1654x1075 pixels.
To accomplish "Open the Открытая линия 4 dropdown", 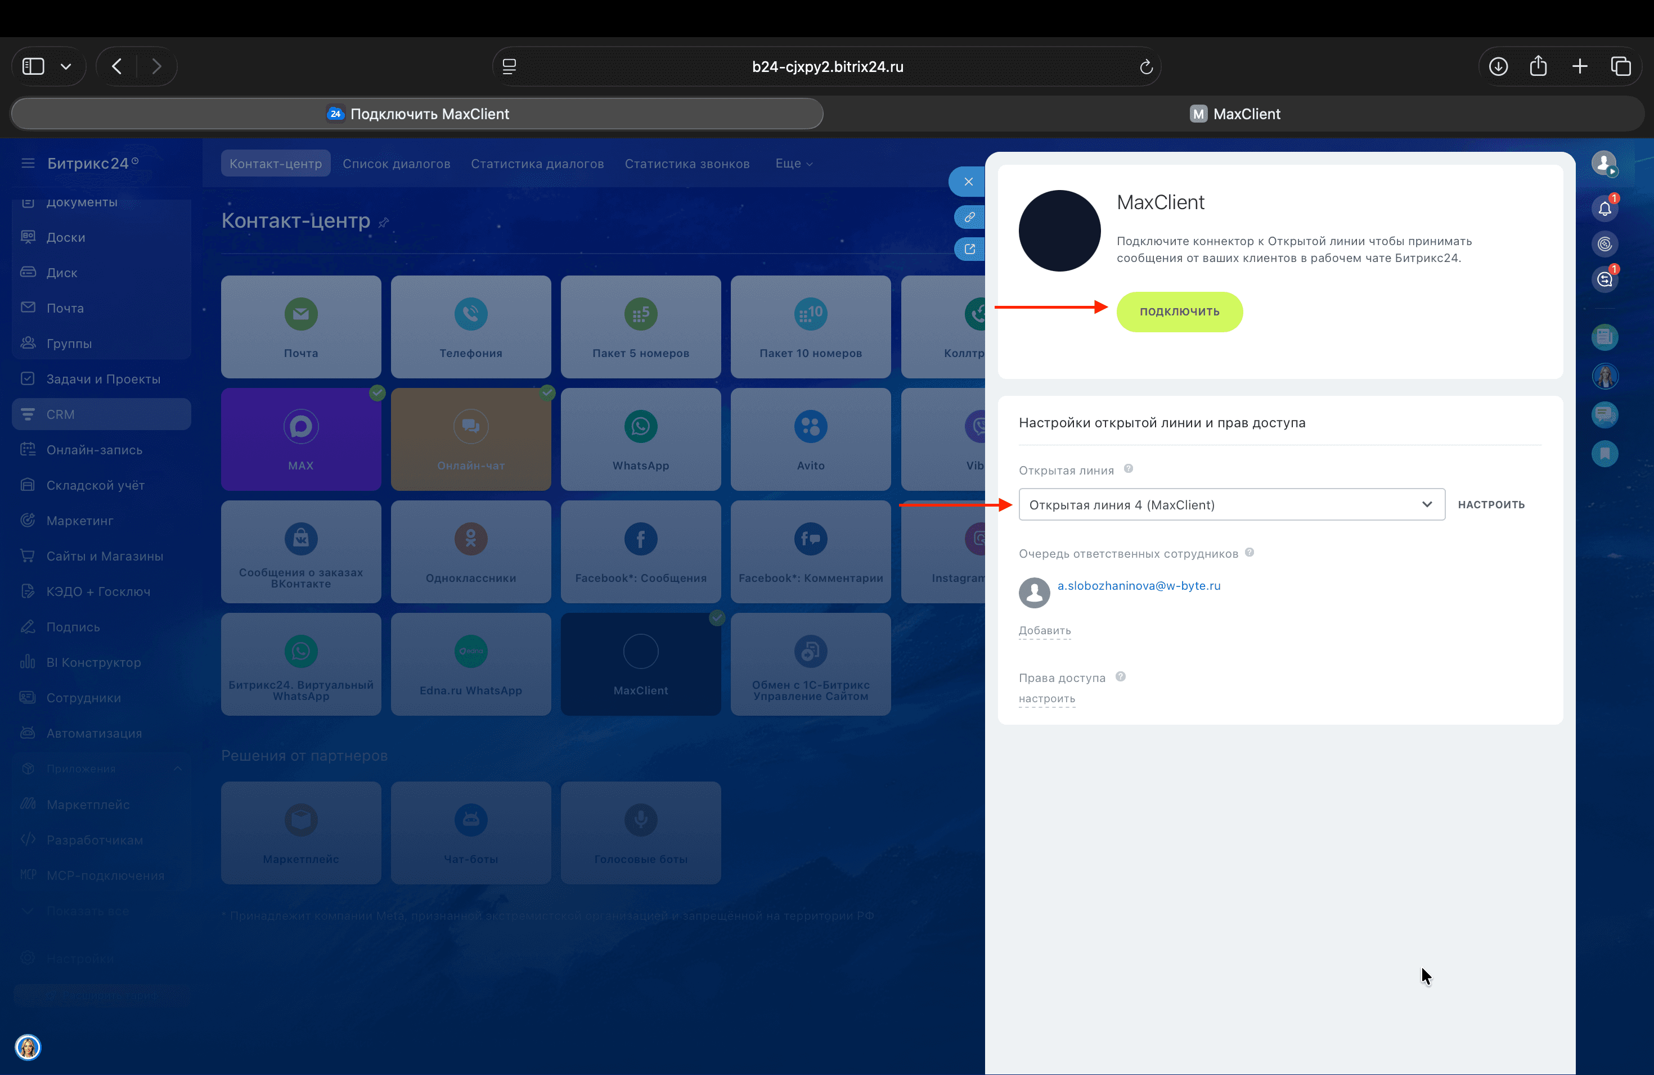I will click(1231, 505).
